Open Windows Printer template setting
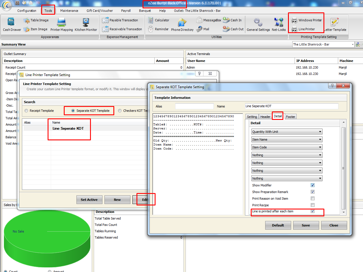Screen dimensions: 363x272 (306, 20)
